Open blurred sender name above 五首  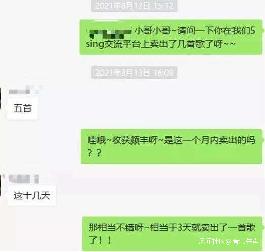point(24,90)
